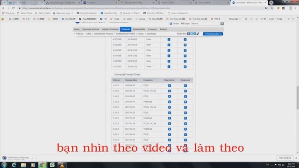Download the 3.2.2.0 PCL6 driver

tap(185, 134)
